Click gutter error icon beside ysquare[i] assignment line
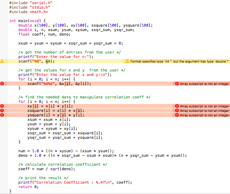Viewport: 230px width, 194px height. tap(2, 115)
